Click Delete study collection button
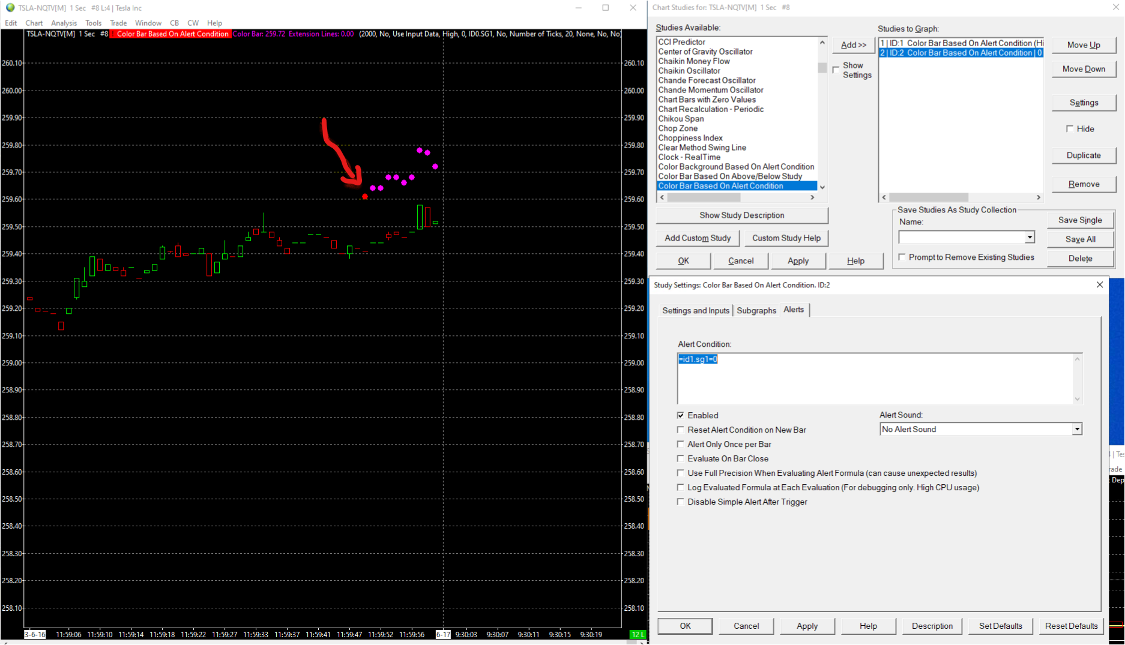Screen dimensions: 1125x645 pyautogui.click(x=1080, y=259)
